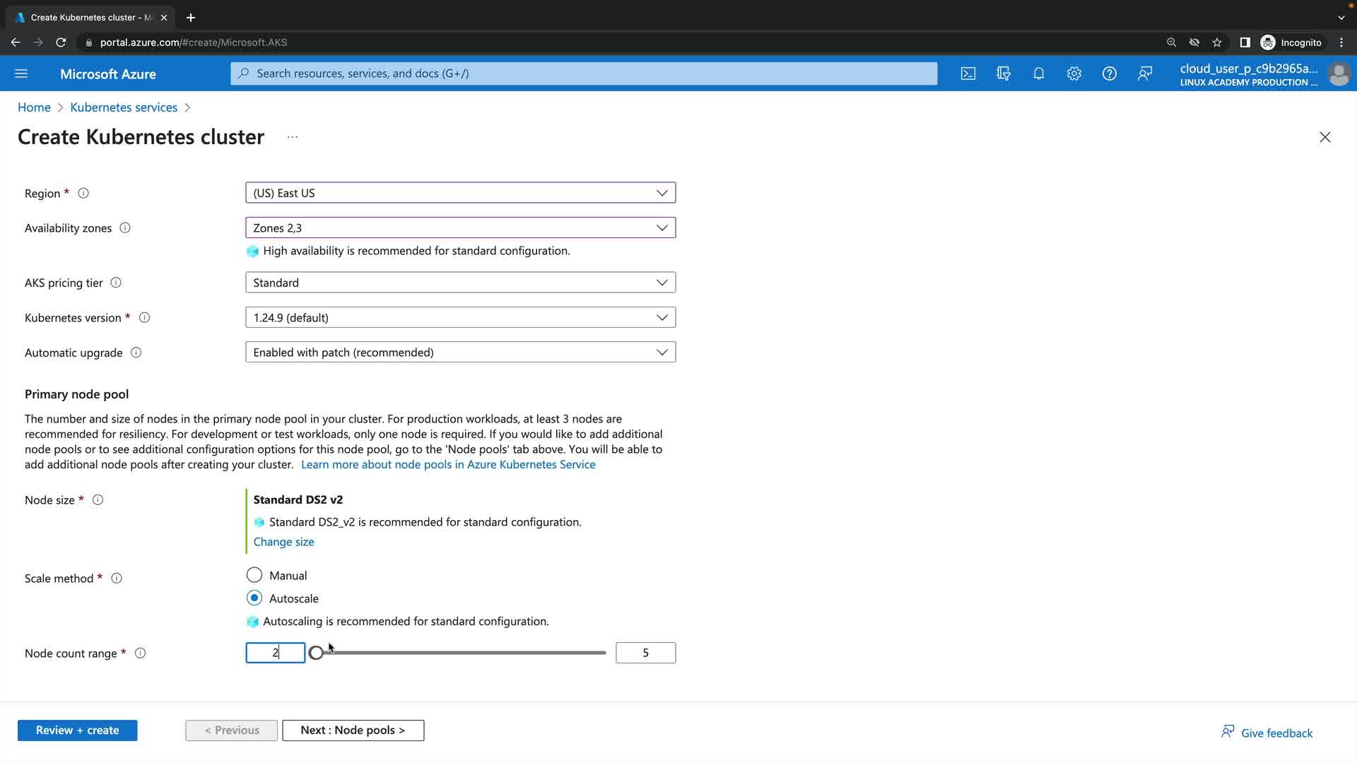Expand the Region dropdown

pyautogui.click(x=460, y=193)
